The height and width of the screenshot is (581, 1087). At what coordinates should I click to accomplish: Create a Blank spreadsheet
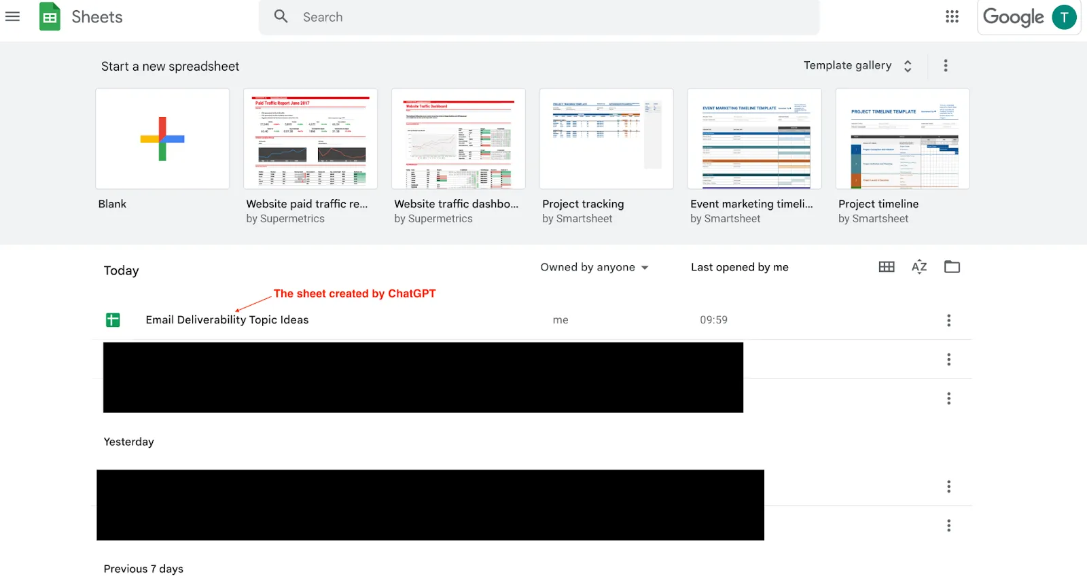point(162,139)
